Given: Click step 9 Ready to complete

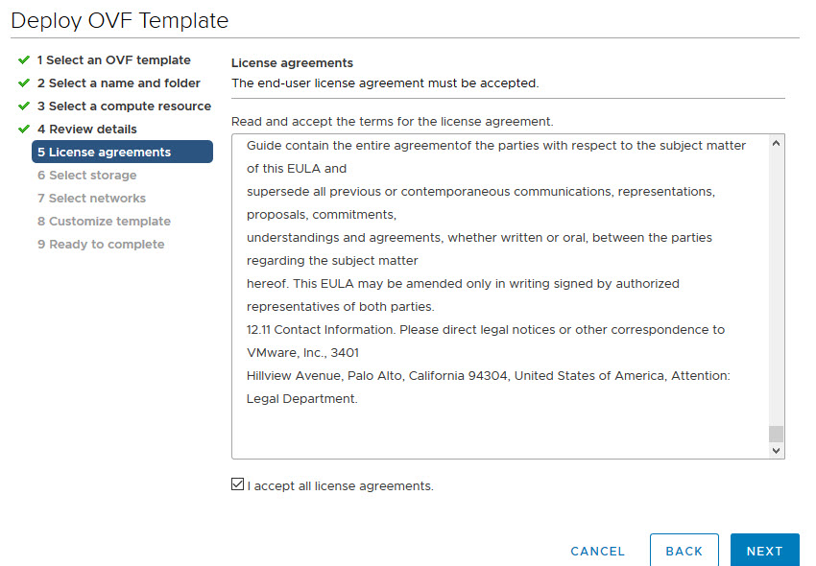Looking at the screenshot, I should (101, 245).
